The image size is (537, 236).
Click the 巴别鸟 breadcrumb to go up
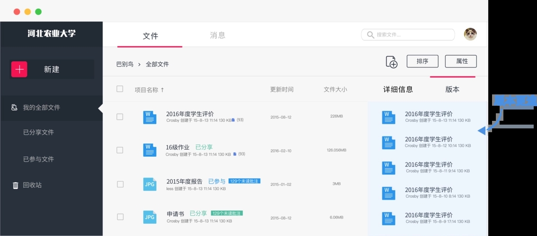click(125, 64)
